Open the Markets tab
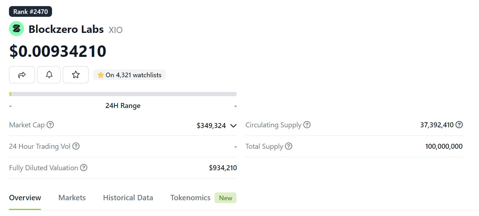 72,198
